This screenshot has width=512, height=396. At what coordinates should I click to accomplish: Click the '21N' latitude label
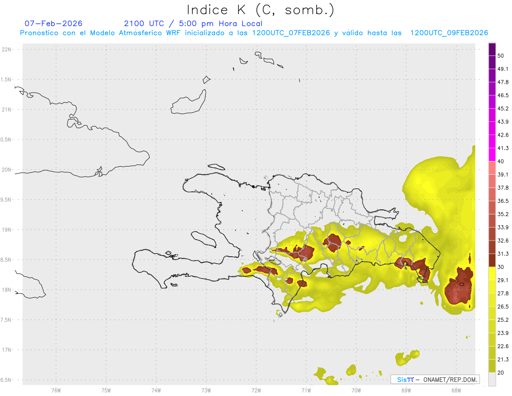(6, 109)
